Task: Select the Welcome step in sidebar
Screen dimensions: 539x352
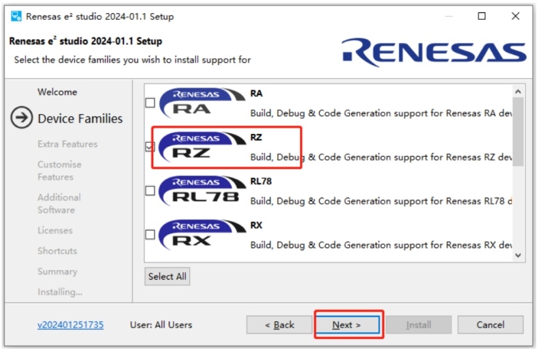Action: coord(57,92)
